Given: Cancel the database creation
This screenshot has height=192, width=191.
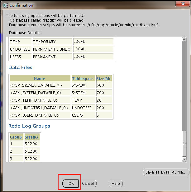Looking at the screenshot, I should click(88, 184).
